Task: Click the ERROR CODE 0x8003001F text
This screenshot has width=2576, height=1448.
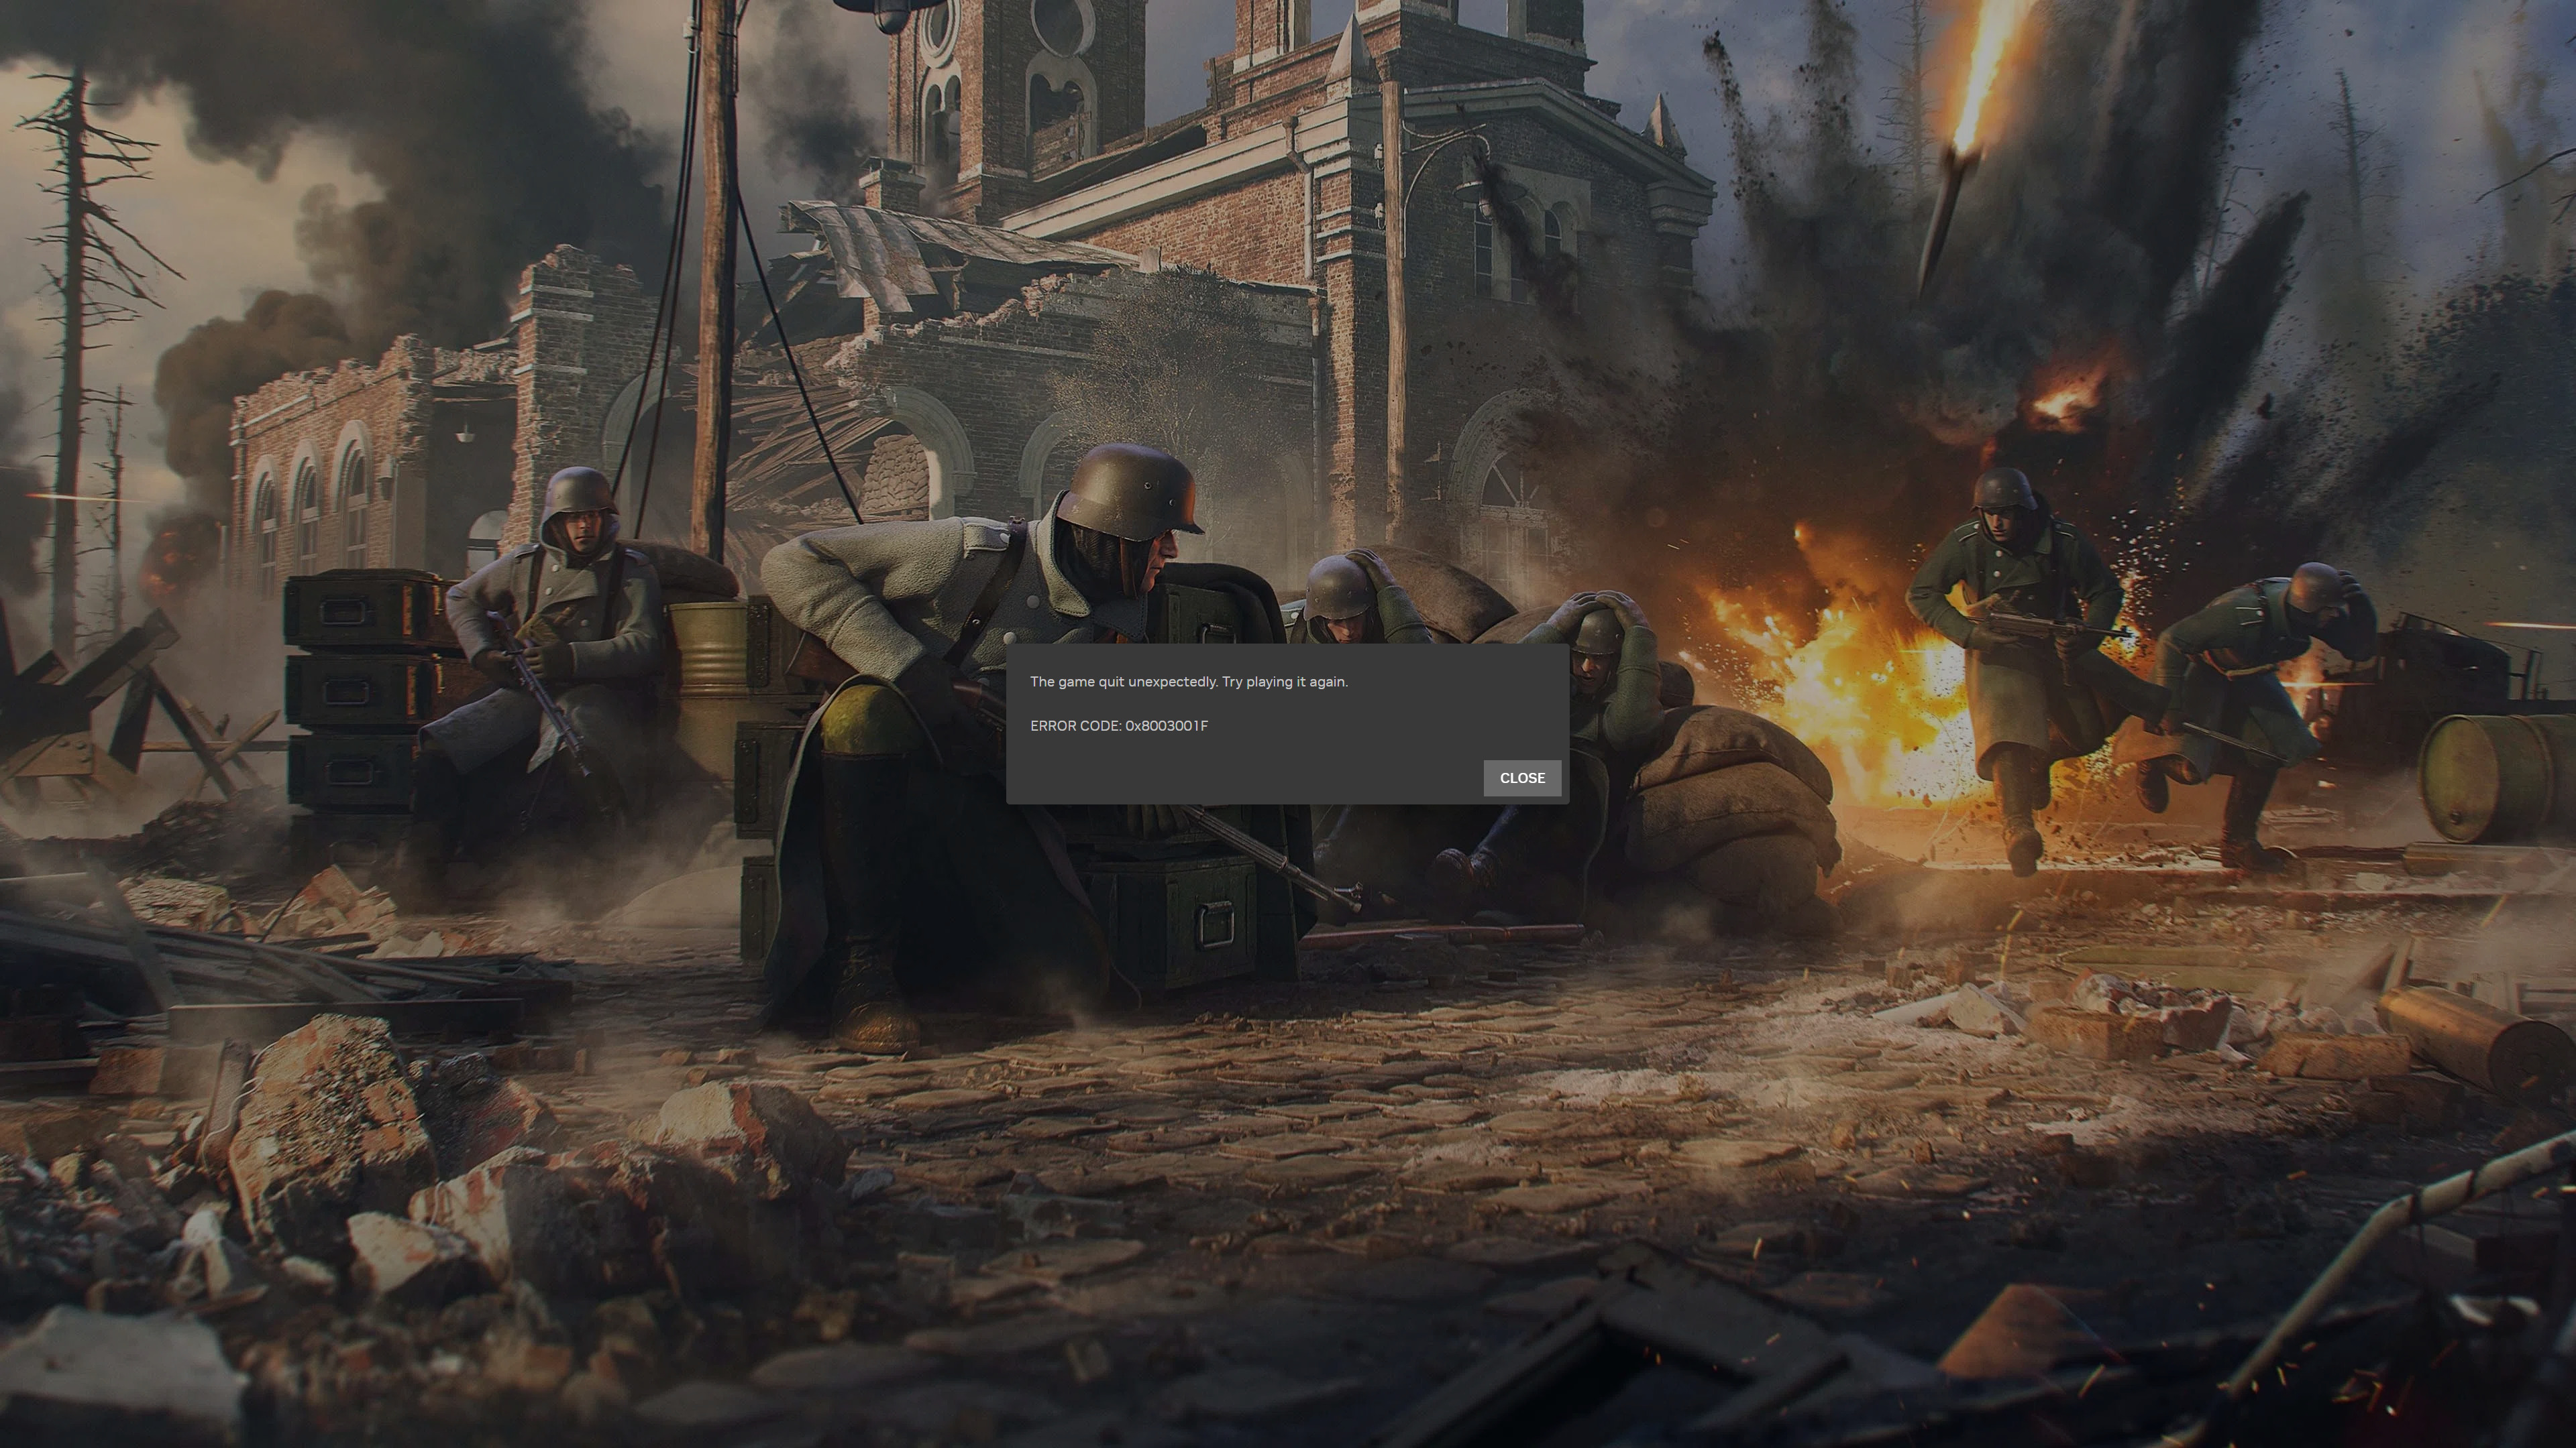Action: click(x=1118, y=725)
